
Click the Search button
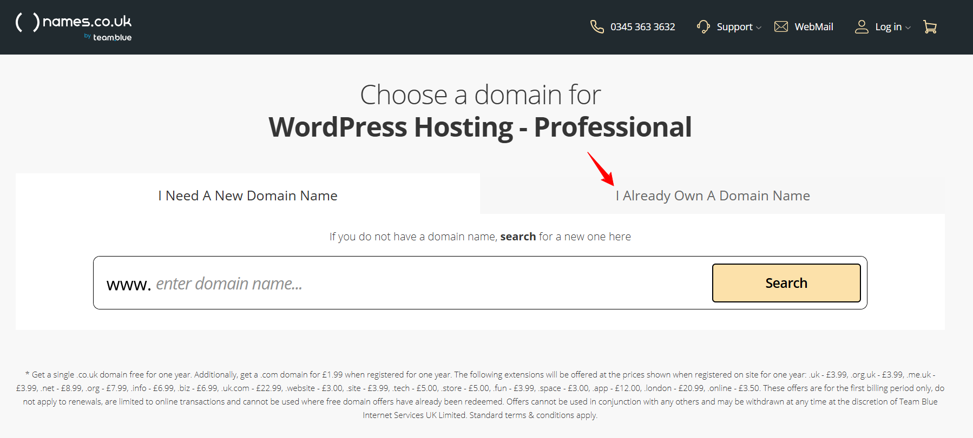[786, 283]
